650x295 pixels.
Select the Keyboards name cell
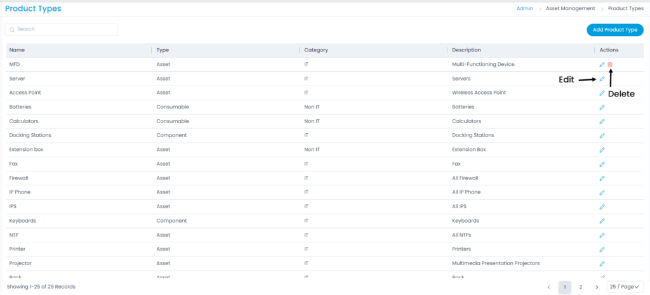tap(23, 221)
